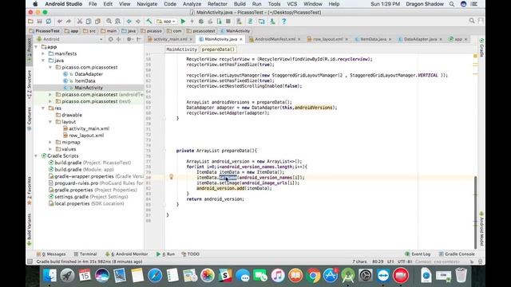Screen dimensions: 511x287
Task: Click the navigate Forward arrow icon
Action: coord(138,22)
